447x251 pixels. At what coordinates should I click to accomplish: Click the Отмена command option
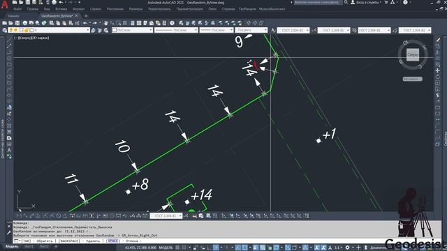click(x=132, y=241)
